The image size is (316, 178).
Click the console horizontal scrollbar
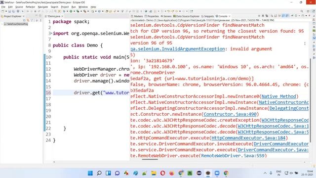[150, 159]
